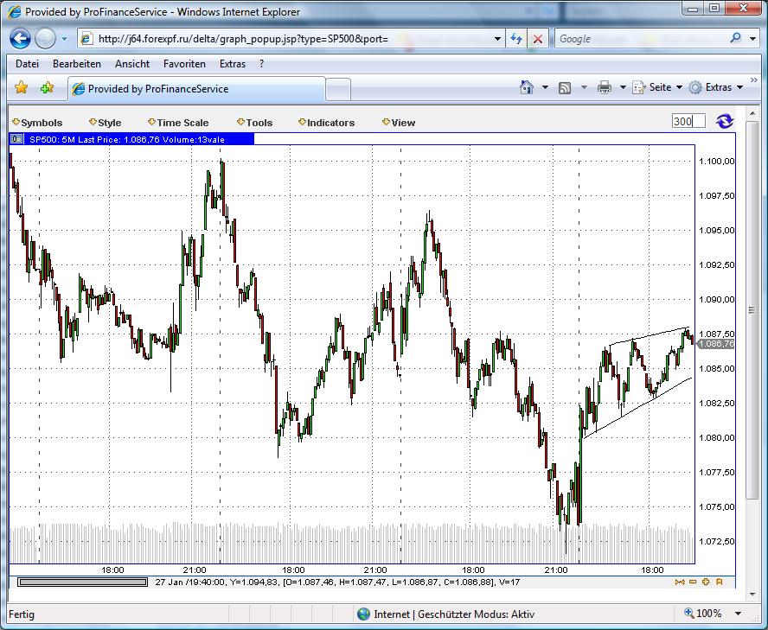Click the Internet Explorer icon in title bar
The height and width of the screenshot is (630, 768).
[x=14, y=11]
